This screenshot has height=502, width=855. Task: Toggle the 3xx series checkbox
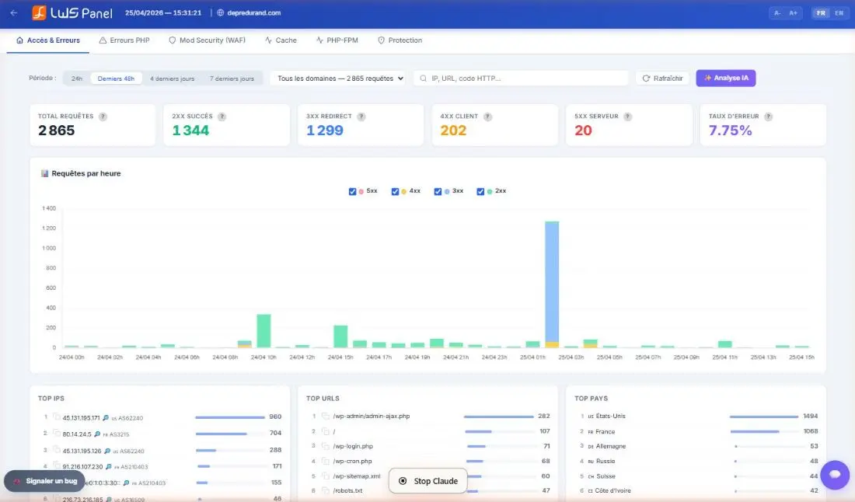click(438, 191)
